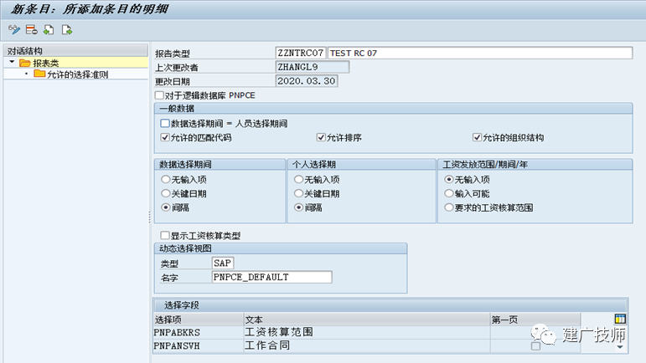This screenshot has width=646, height=363.
Task: Go to previous entry page icon
Action: pos(49,29)
